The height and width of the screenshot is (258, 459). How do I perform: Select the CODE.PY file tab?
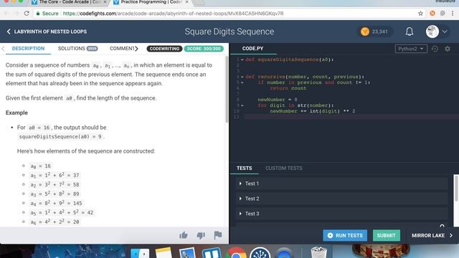tap(252, 49)
